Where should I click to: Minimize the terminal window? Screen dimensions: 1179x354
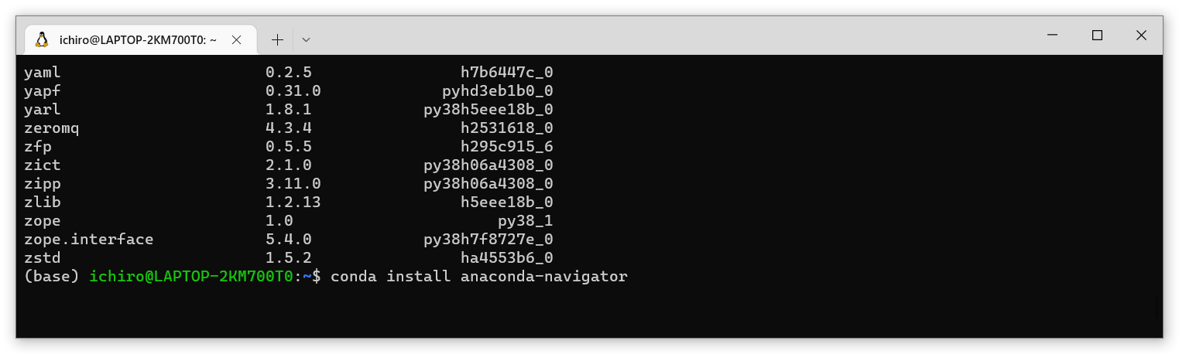pos(1052,35)
